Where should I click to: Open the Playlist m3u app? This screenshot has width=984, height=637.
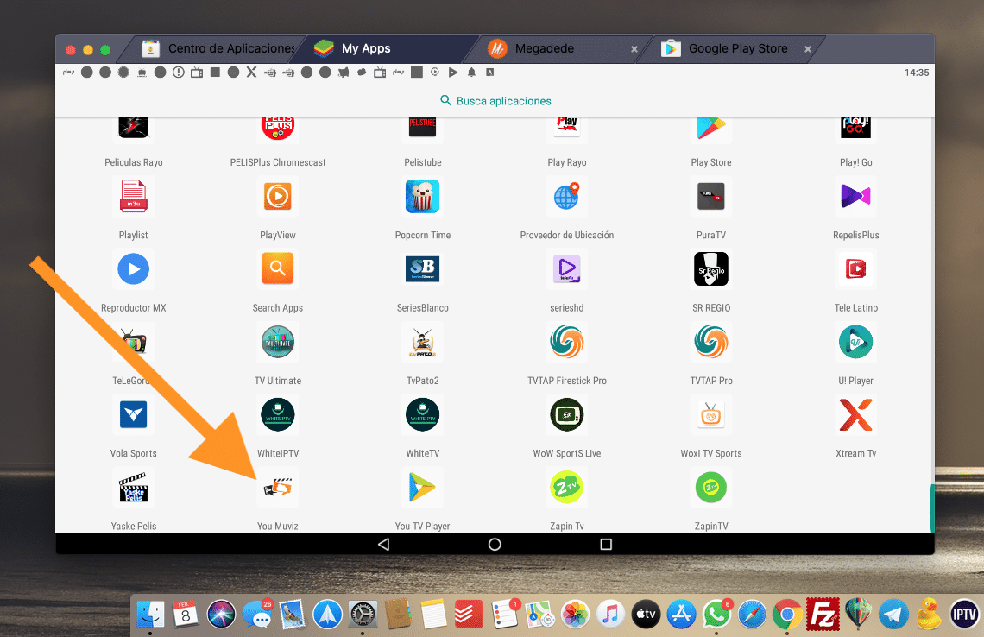point(134,198)
